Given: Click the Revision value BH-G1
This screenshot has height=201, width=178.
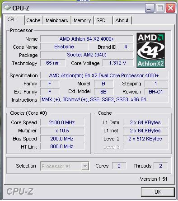Looking at the screenshot, I should 156,92.
